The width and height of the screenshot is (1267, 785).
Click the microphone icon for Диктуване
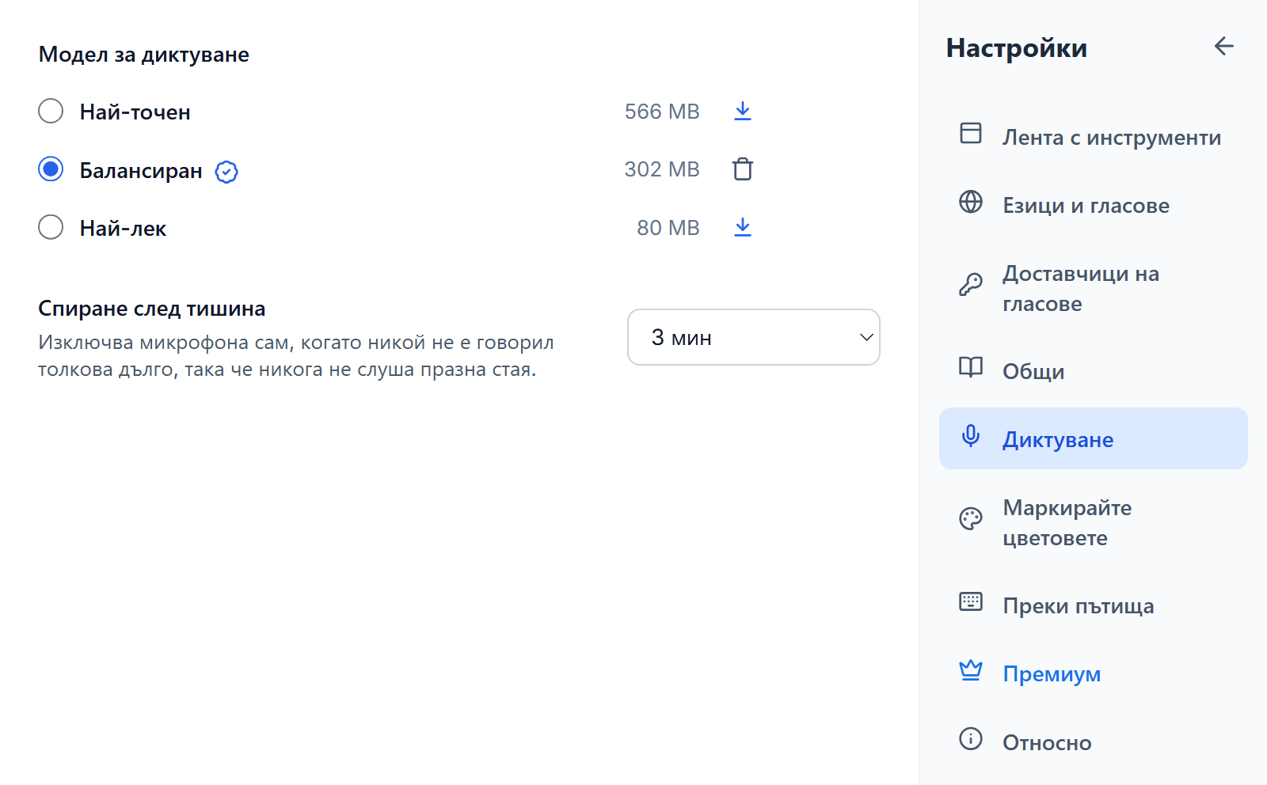971,436
